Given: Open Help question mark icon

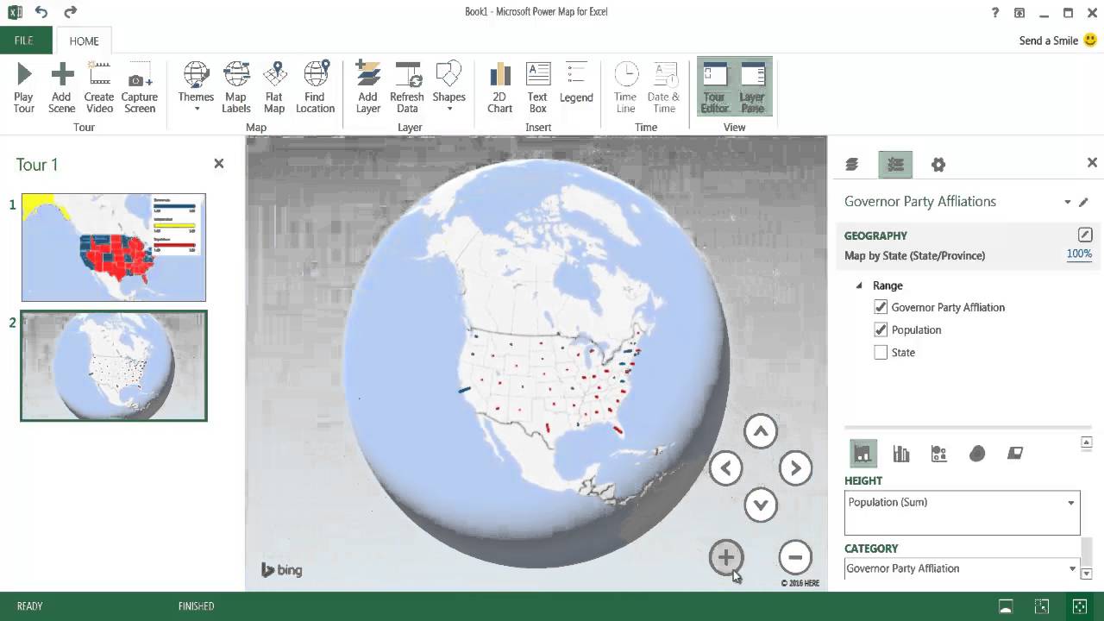Looking at the screenshot, I should [x=994, y=13].
